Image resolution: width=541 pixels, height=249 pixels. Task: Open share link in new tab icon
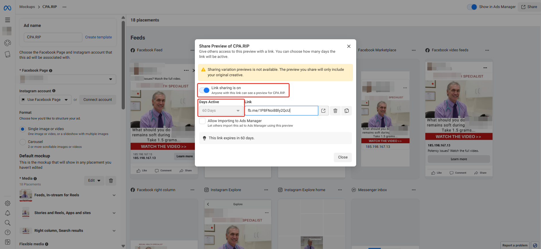click(323, 111)
